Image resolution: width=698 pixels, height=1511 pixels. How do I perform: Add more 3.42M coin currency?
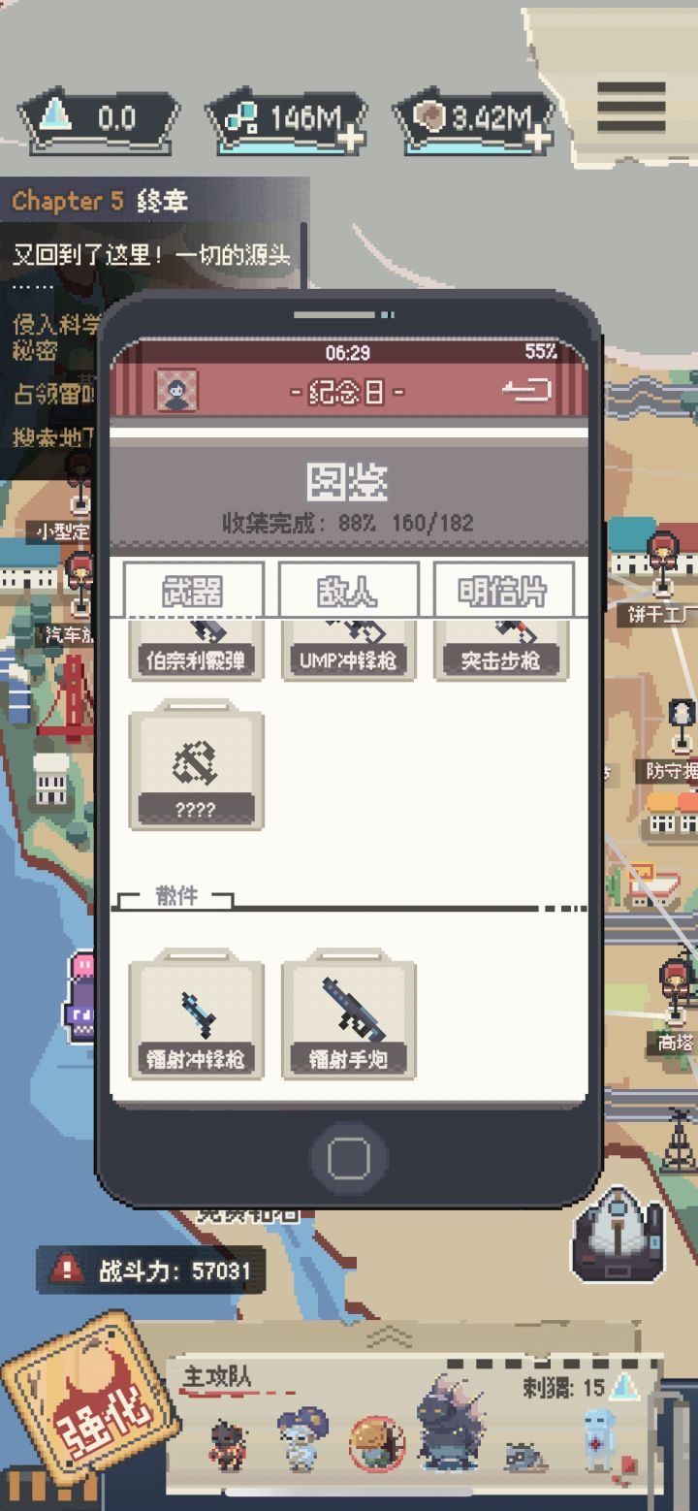point(539,139)
